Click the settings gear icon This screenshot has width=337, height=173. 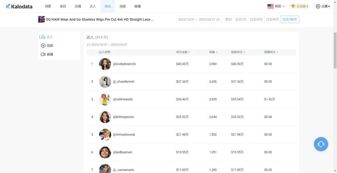(x=318, y=6)
